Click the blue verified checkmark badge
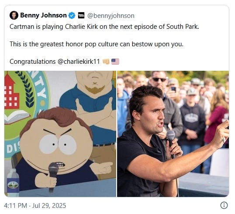Screen dimensions: 235x214 point(72,15)
